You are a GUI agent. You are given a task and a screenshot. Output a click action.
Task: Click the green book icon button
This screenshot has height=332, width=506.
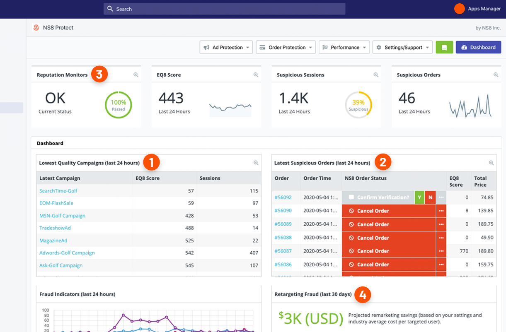pyautogui.click(x=444, y=48)
